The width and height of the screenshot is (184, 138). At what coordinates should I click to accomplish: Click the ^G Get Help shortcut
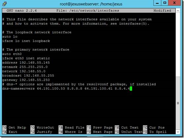14,127
